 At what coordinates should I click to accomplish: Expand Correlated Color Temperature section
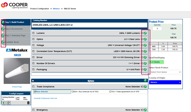click(x=34, y=51)
